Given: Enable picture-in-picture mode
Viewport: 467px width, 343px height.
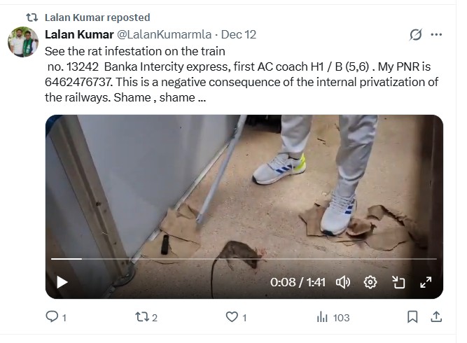Looking at the screenshot, I should coord(398,282).
